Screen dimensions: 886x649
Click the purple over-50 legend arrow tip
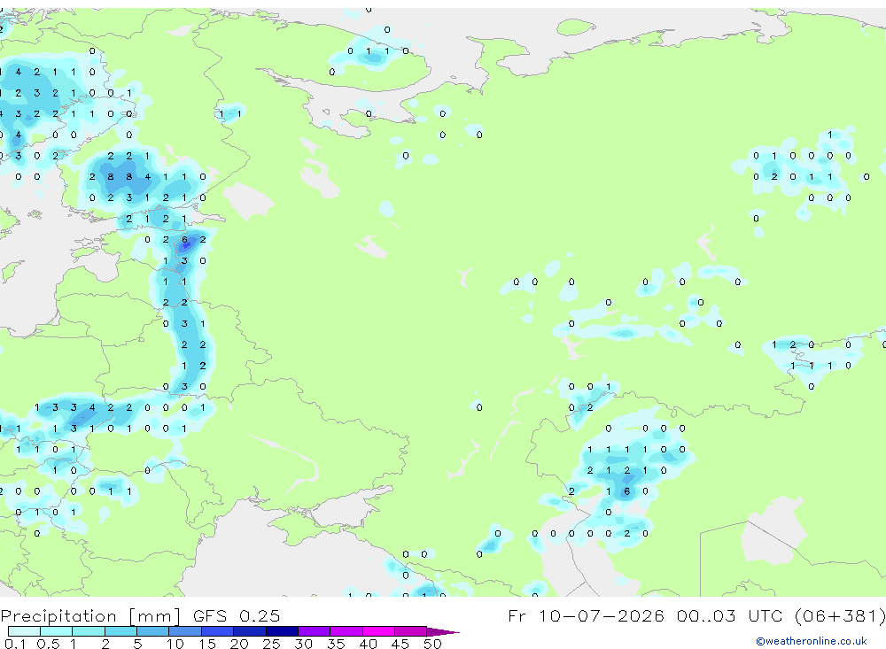coord(443,631)
